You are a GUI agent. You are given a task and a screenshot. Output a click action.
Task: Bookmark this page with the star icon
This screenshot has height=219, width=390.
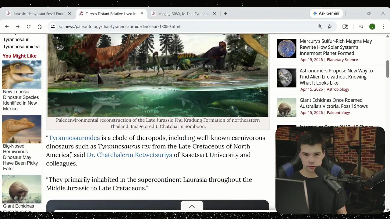pyautogui.click(x=330, y=26)
